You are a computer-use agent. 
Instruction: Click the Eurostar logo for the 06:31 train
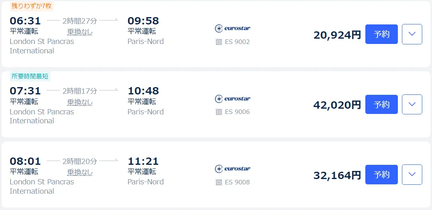coord(232,28)
